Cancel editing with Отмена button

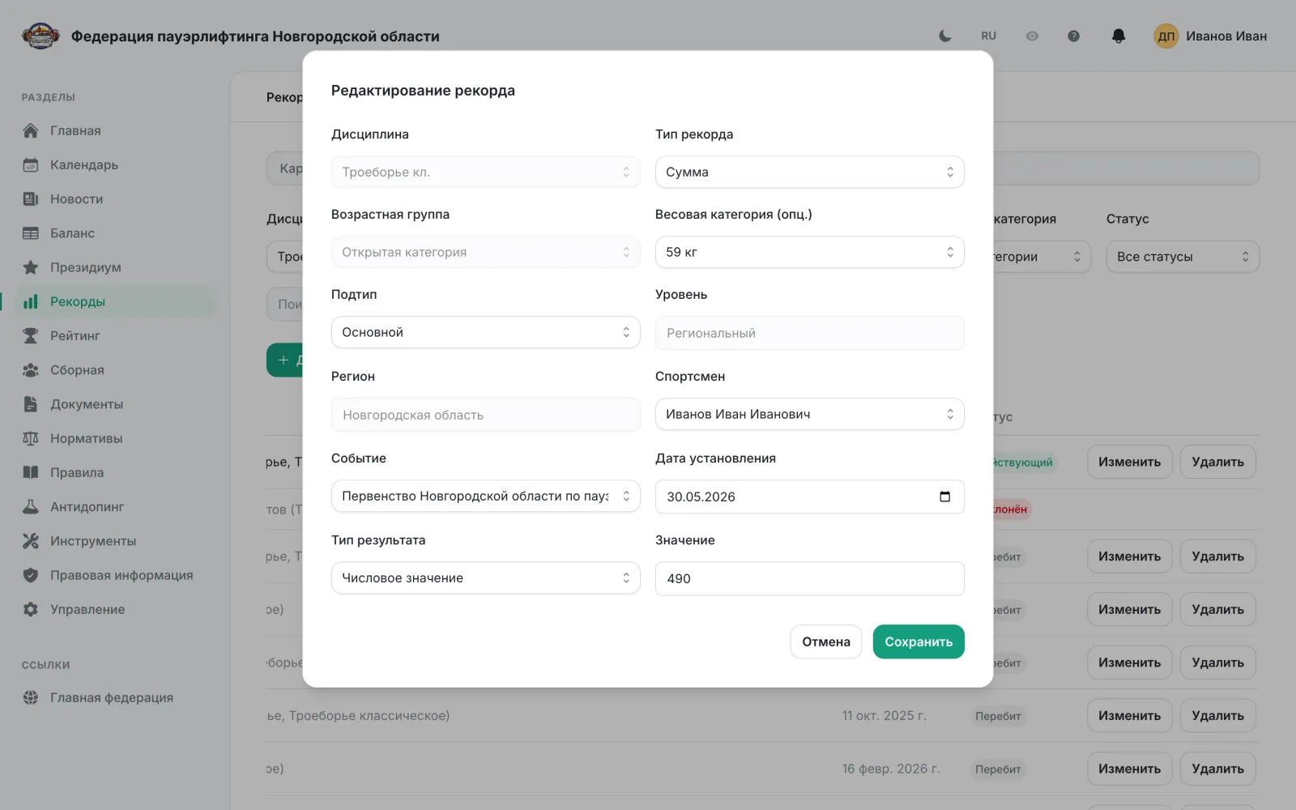click(x=826, y=642)
